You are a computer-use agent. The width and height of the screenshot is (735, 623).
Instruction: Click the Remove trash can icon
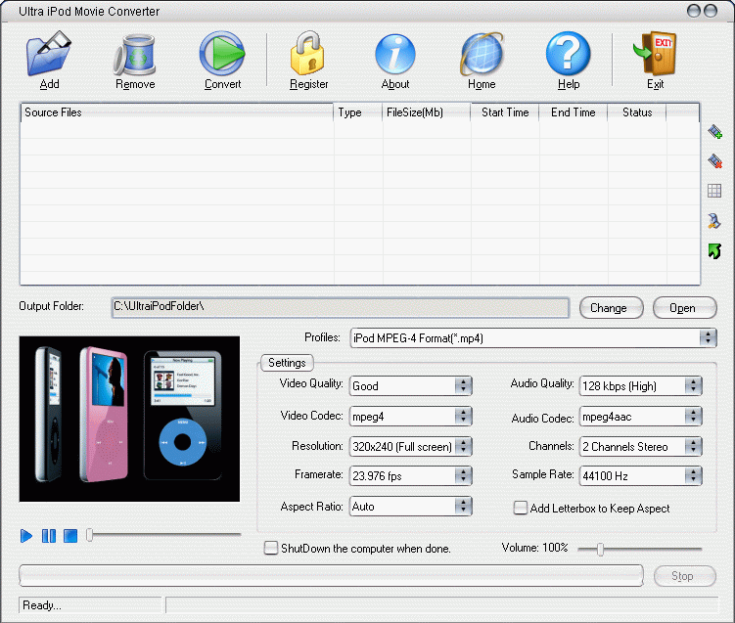(135, 56)
